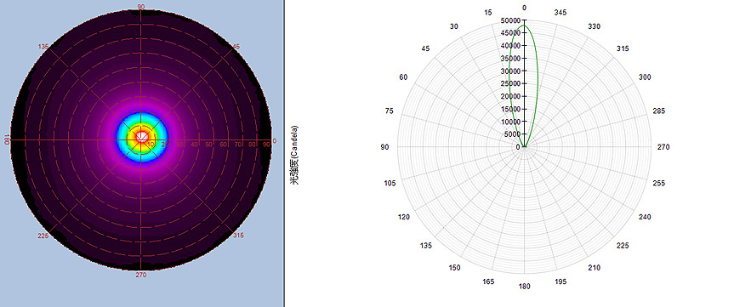
Task: Click the 315 degree label on the polar plot
Action: (623, 48)
